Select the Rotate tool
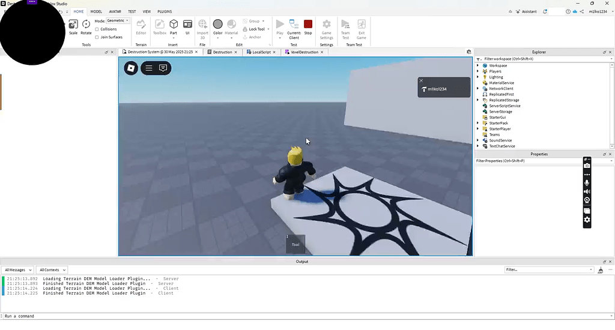615x330 pixels. coord(86,27)
